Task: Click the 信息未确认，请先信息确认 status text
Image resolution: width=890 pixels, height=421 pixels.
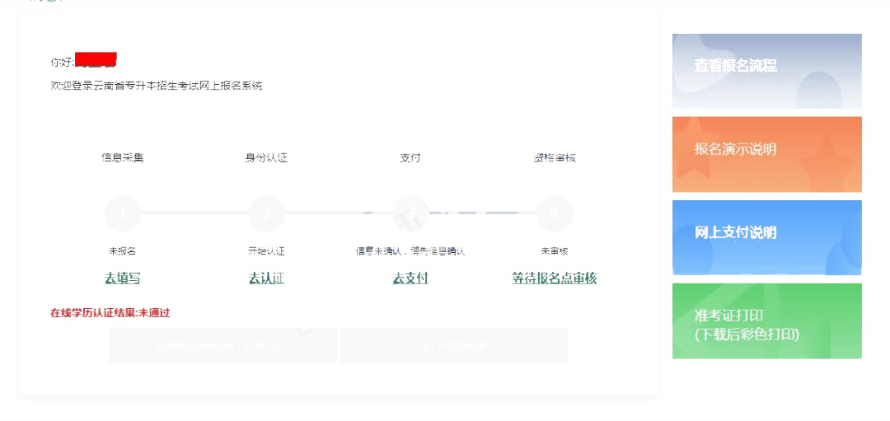Action: tap(410, 251)
